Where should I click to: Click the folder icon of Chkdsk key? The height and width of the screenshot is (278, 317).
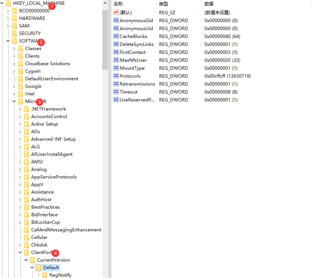pos(26,245)
